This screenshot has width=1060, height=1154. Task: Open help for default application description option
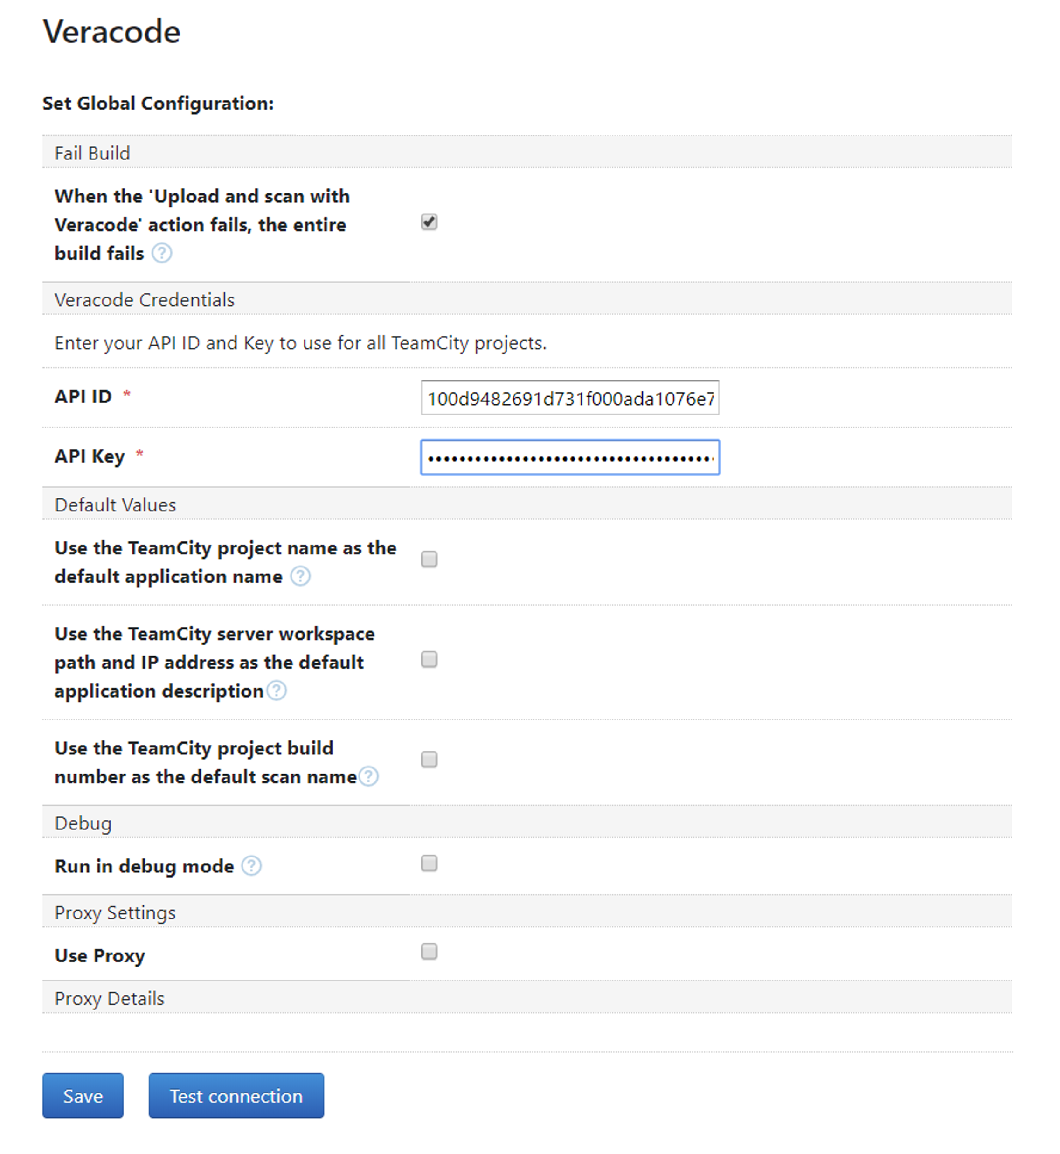pyautogui.click(x=277, y=691)
